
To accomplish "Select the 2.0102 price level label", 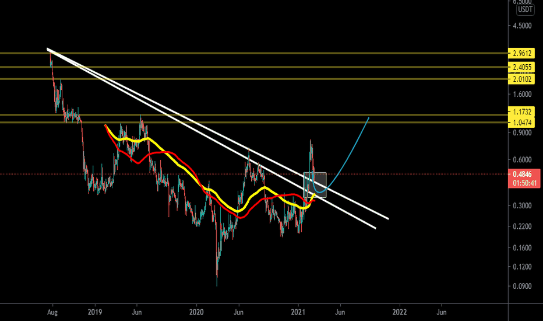I will (521, 79).
